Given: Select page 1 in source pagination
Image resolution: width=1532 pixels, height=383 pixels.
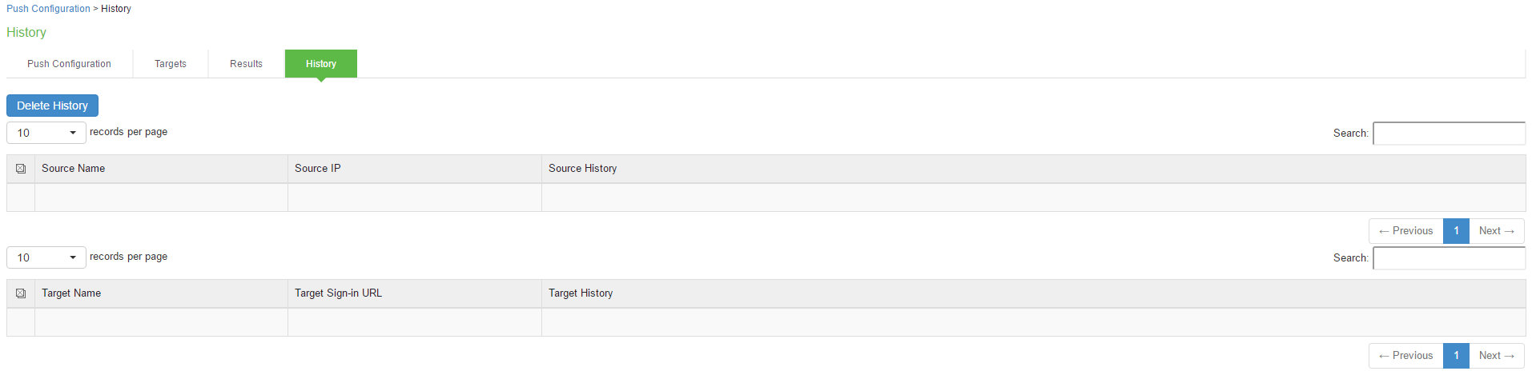Looking at the screenshot, I should coord(1456,231).
